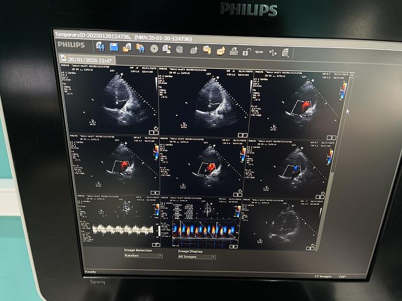Click the curved line with dots icon

coord(273,53)
